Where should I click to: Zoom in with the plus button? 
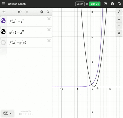coord(119,19)
